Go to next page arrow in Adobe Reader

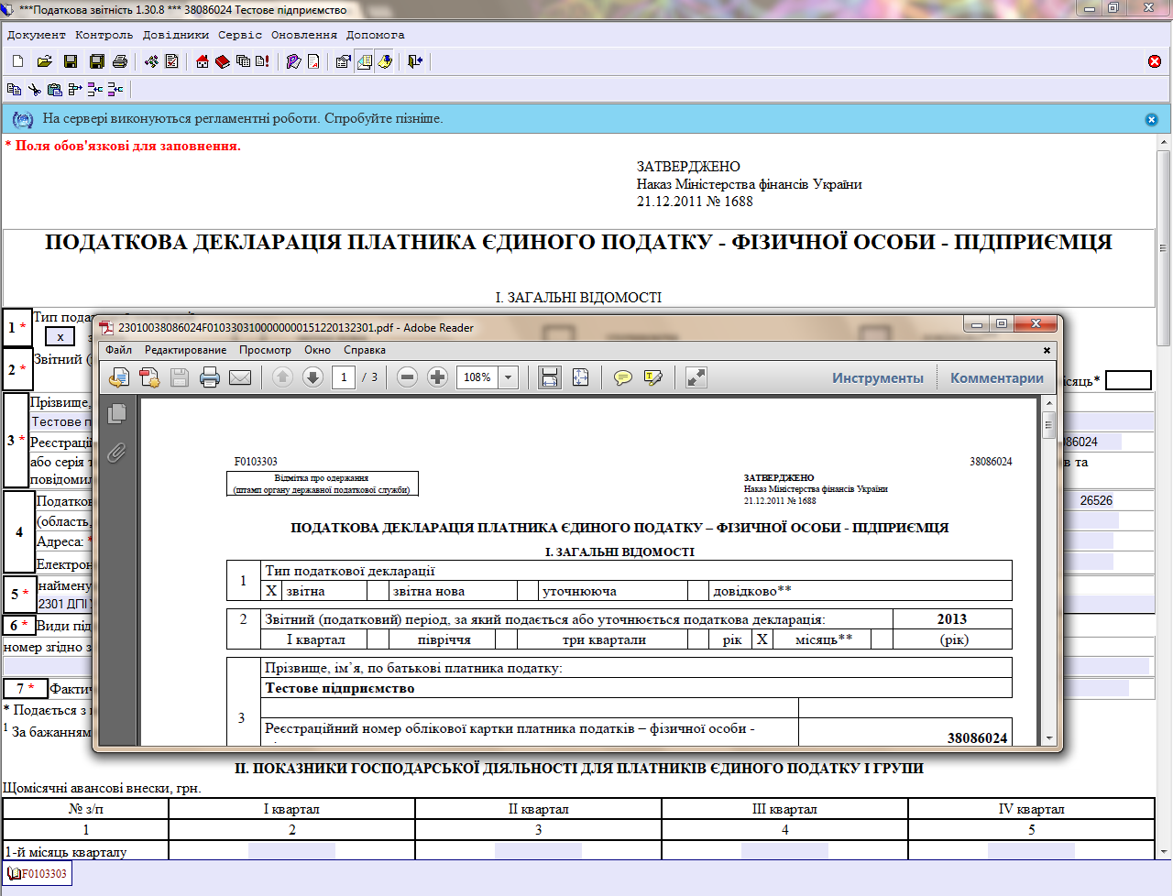tap(312, 377)
